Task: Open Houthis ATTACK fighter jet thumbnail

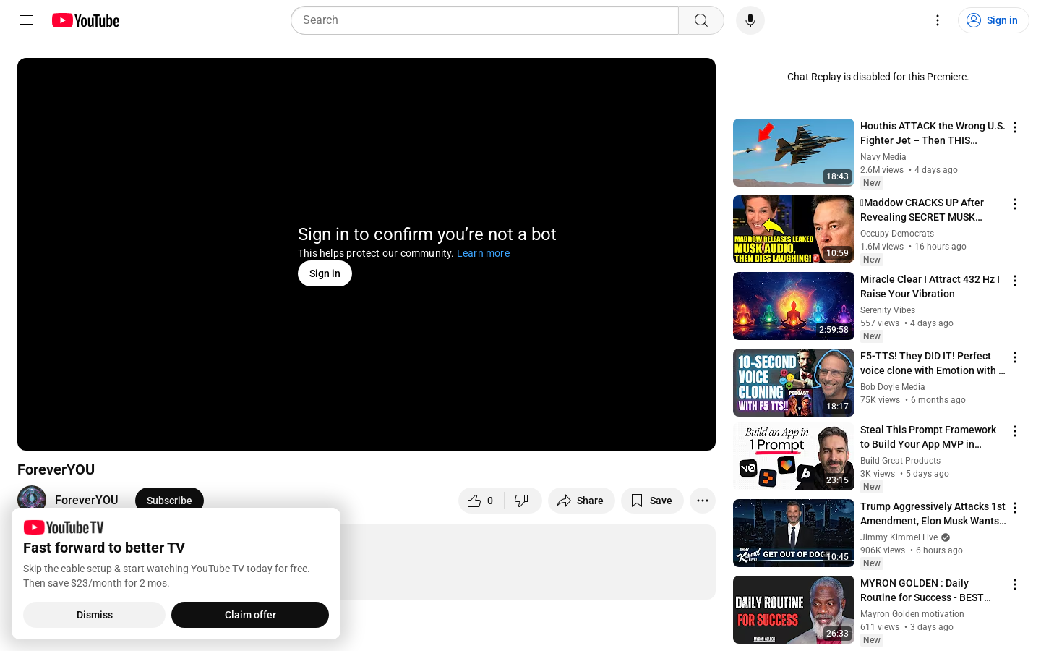Action: (x=794, y=153)
